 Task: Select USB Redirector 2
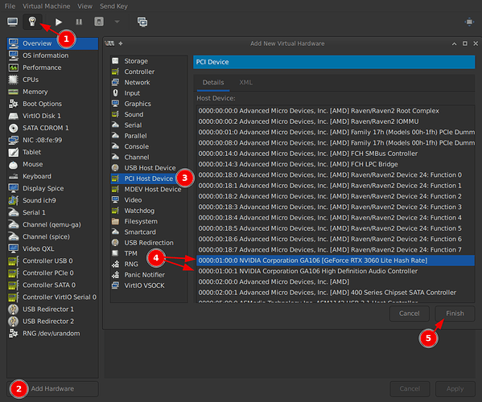[52, 322]
